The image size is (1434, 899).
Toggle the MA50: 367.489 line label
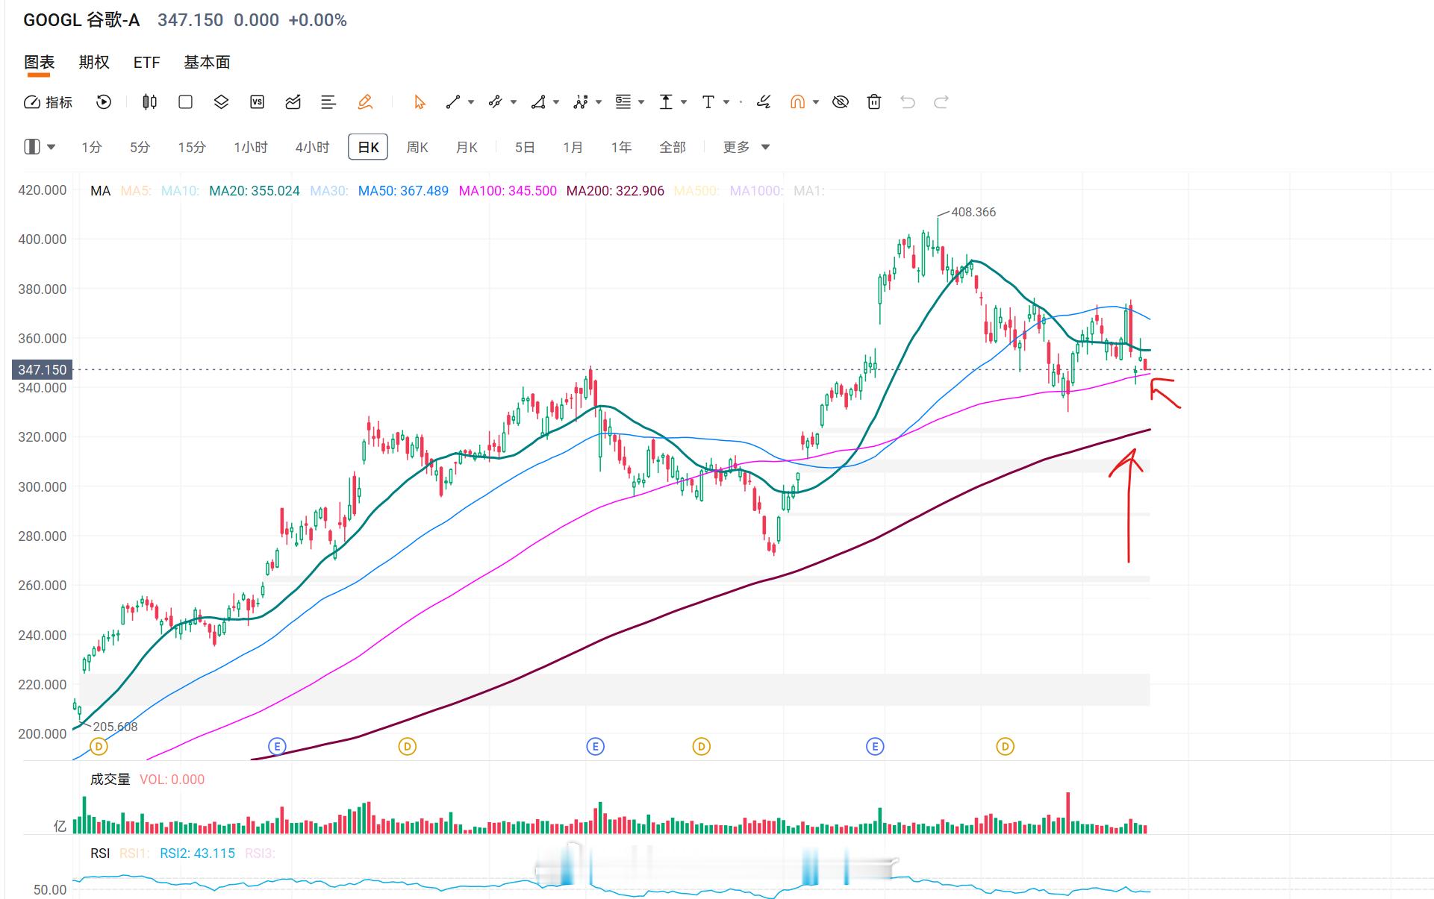point(403,191)
